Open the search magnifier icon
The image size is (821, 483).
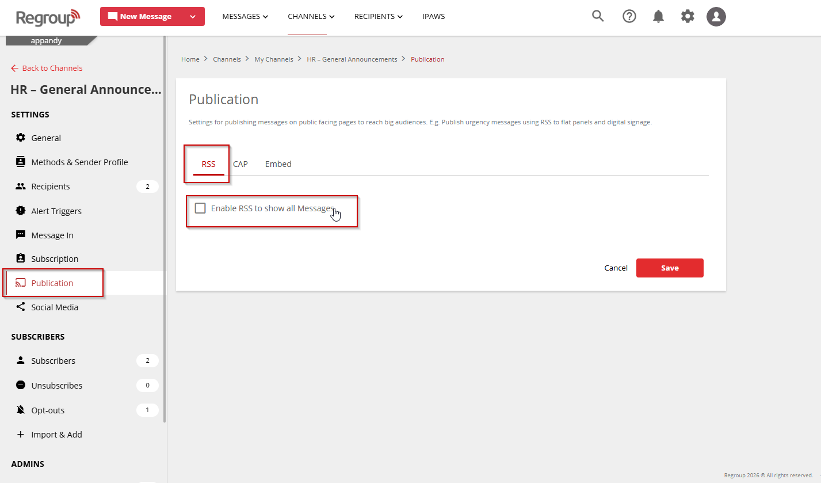(598, 16)
